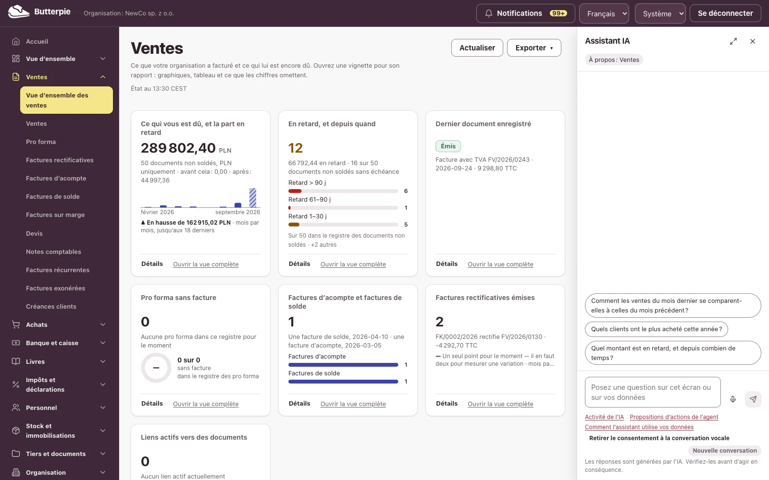Open the Français language dropdown
This screenshot has height=480, width=769.
tap(604, 13)
